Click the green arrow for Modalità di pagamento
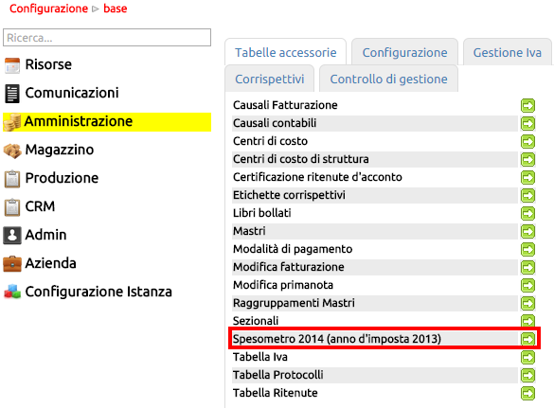 pos(527,249)
